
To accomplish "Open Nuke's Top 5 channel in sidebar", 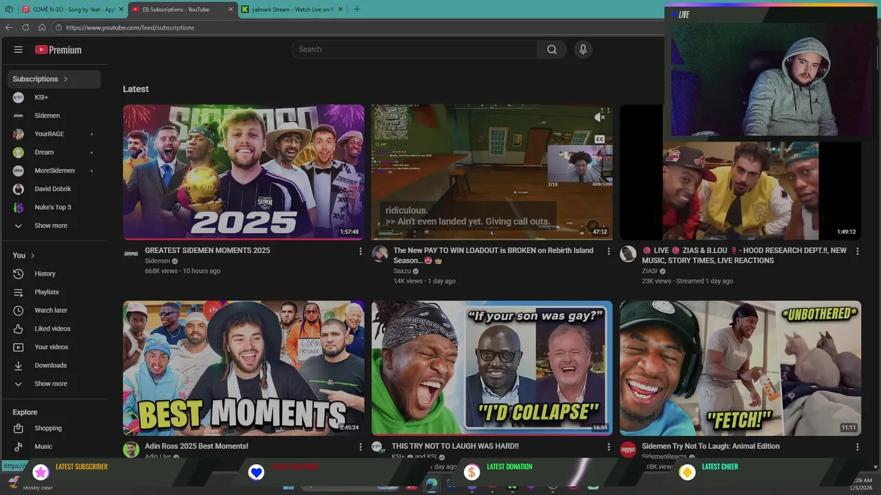I will point(54,207).
